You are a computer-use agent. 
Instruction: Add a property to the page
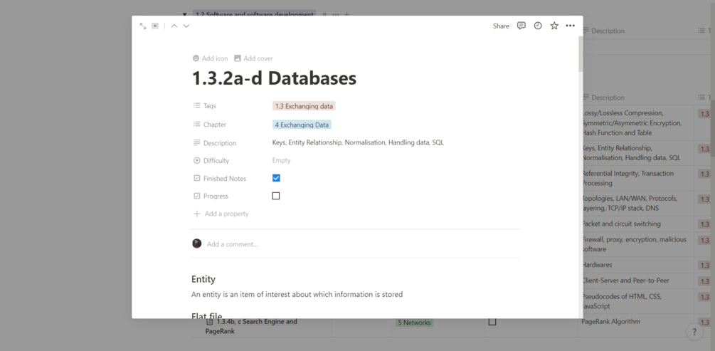[x=226, y=214]
